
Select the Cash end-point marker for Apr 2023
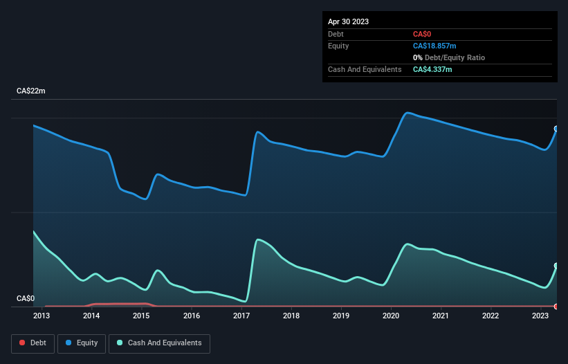pos(556,266)
